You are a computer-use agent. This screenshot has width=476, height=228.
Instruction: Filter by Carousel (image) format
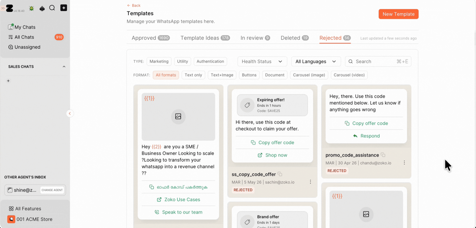click(x=309, y=75)
